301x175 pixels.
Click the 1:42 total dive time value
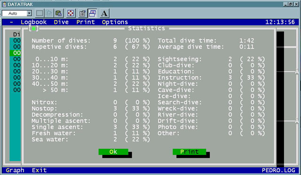pos(246,41)
